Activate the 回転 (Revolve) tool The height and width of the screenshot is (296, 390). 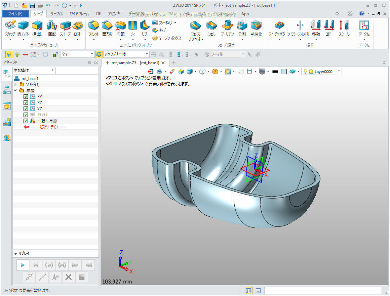coord(52,28)
